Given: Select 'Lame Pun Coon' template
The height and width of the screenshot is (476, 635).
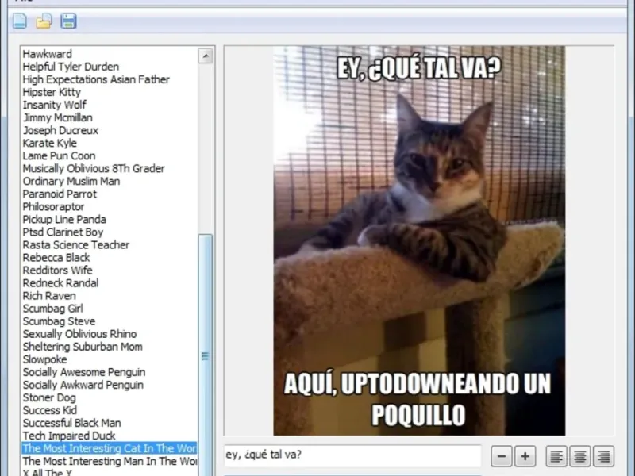Looking at the screenshot, I should (59, 155).
